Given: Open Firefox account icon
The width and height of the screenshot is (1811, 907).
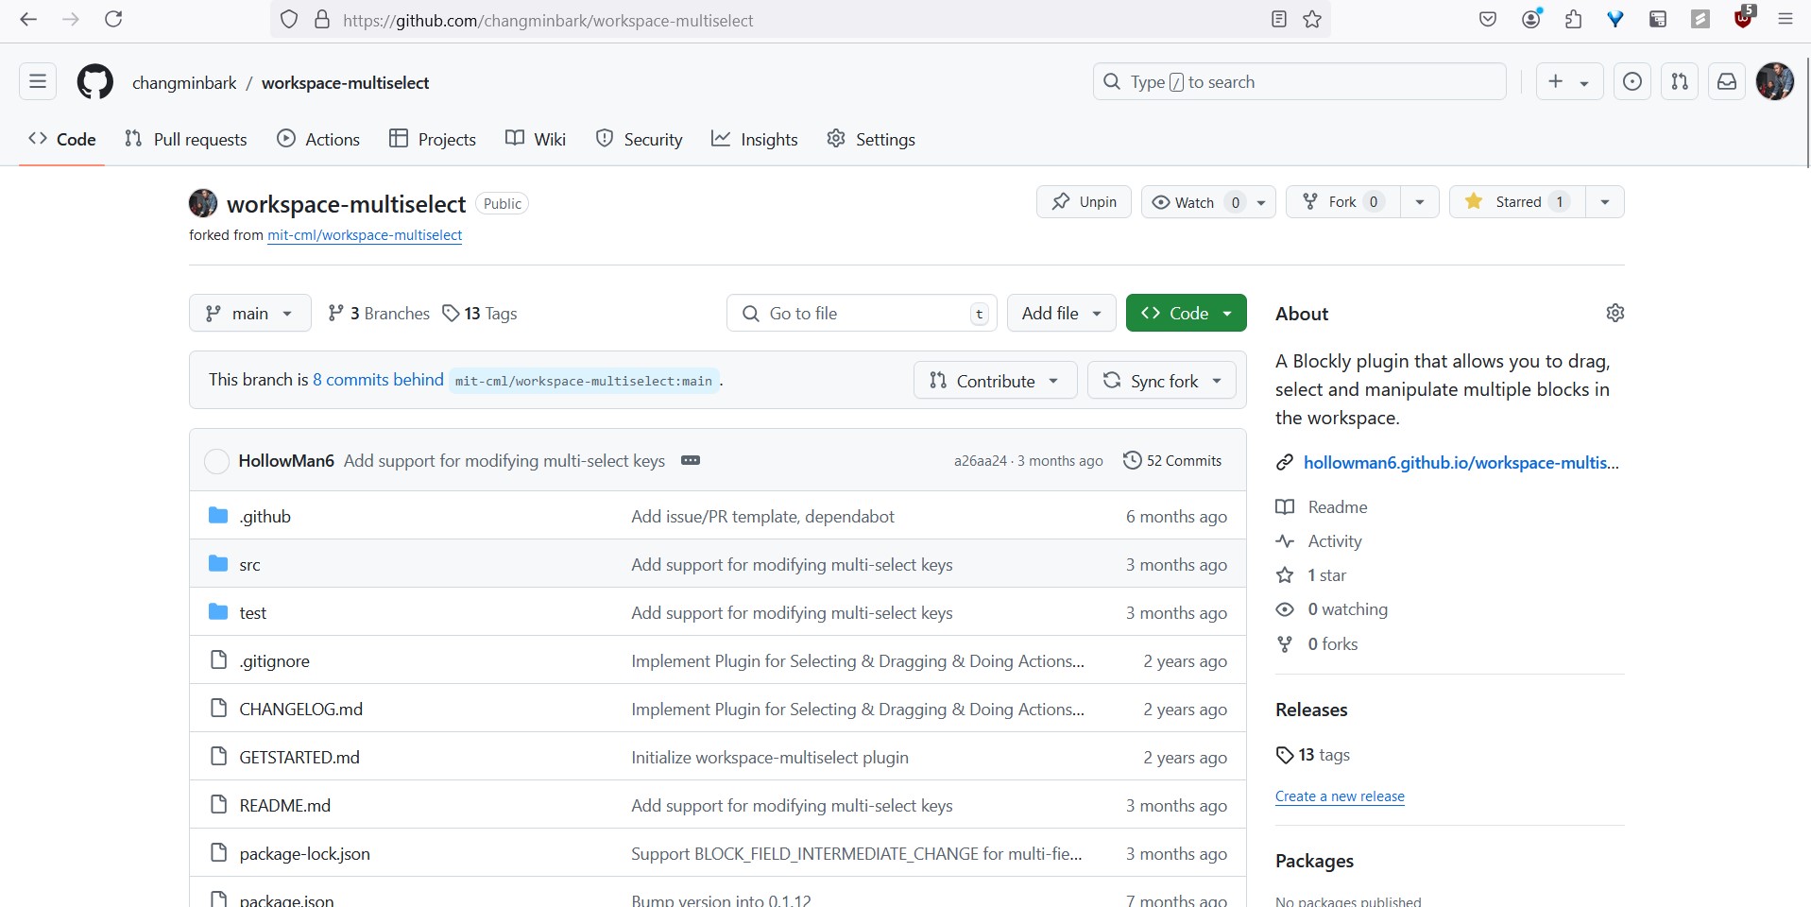Looking at the screenshot, I should [1531, 19].
